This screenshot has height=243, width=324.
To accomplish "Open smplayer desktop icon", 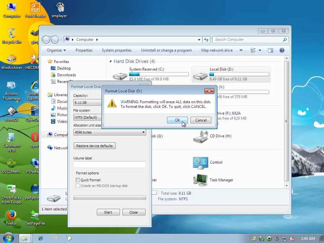I will point(59,10).
